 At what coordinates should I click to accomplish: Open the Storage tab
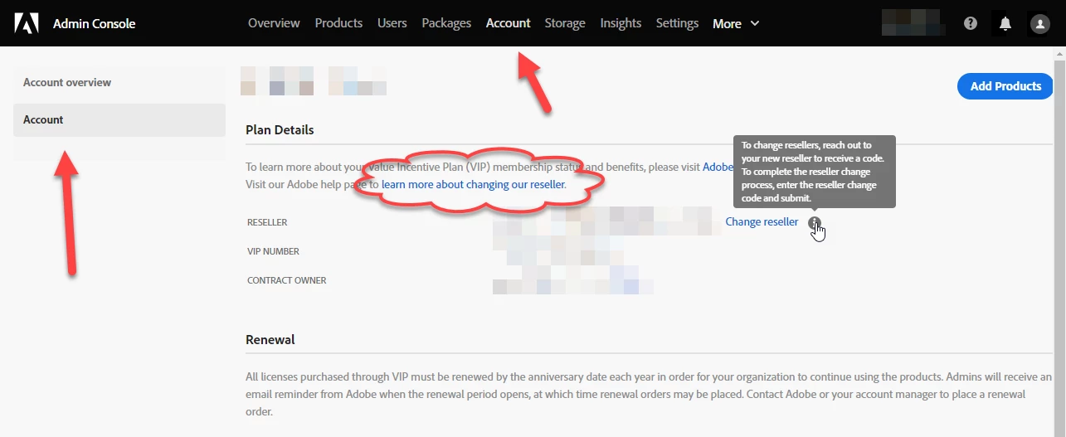point(565,23)
